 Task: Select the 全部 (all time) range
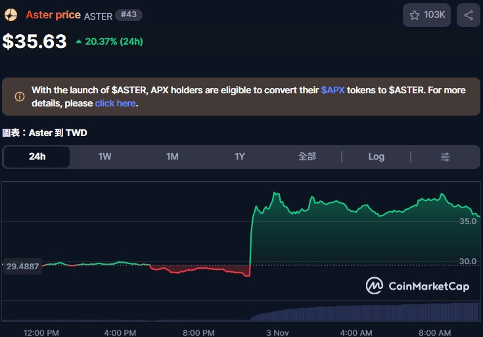pyautogui.click(x=307, y=156)
